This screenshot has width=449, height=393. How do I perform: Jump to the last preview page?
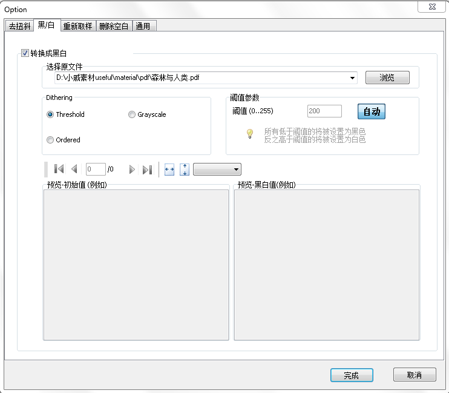[147, 170]
